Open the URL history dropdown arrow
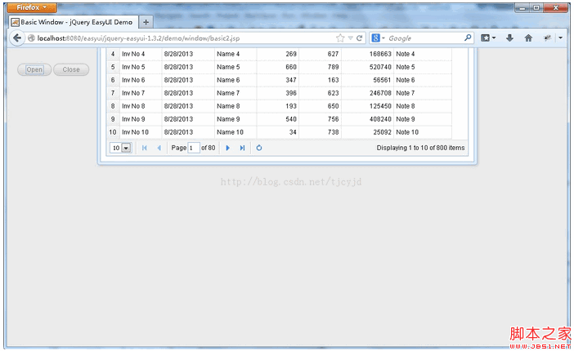Image resolution: width=574 pixels, height=351 pixels. coord(350,38)
